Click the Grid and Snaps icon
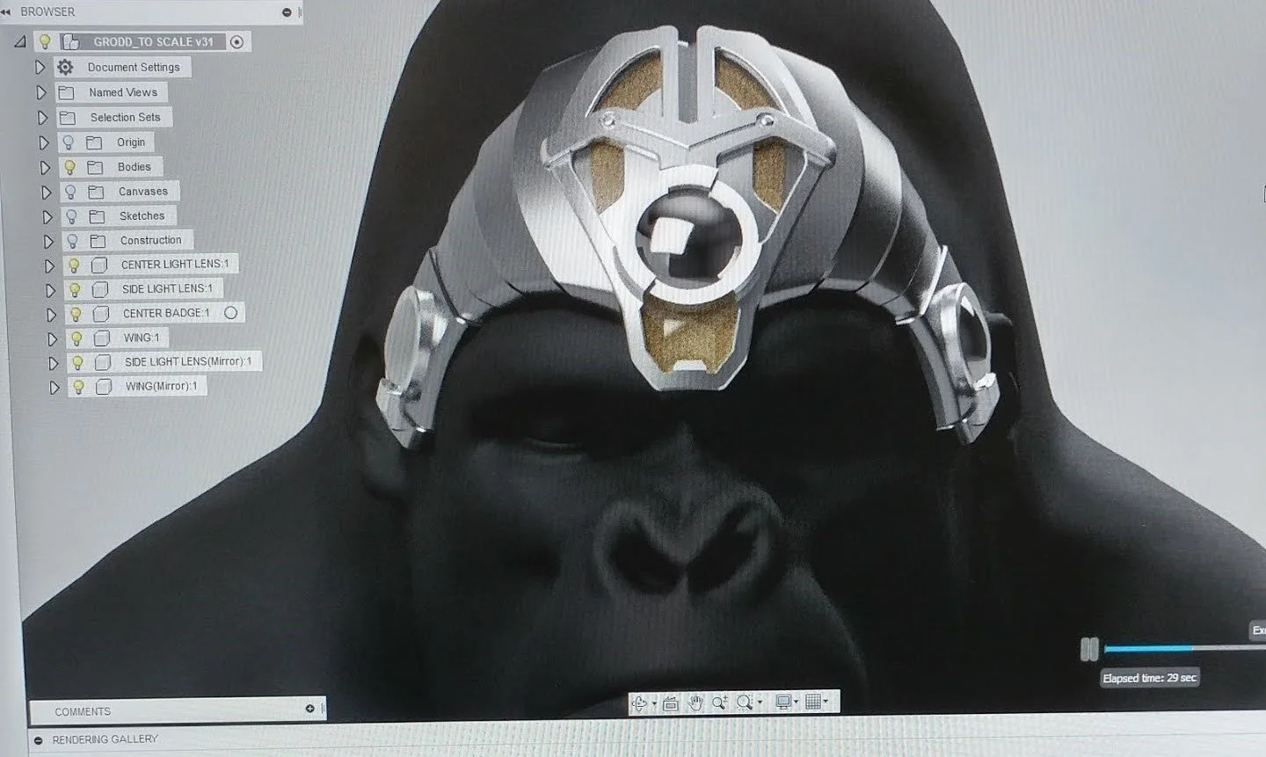 pyautogui.click(x=812, y=702)
